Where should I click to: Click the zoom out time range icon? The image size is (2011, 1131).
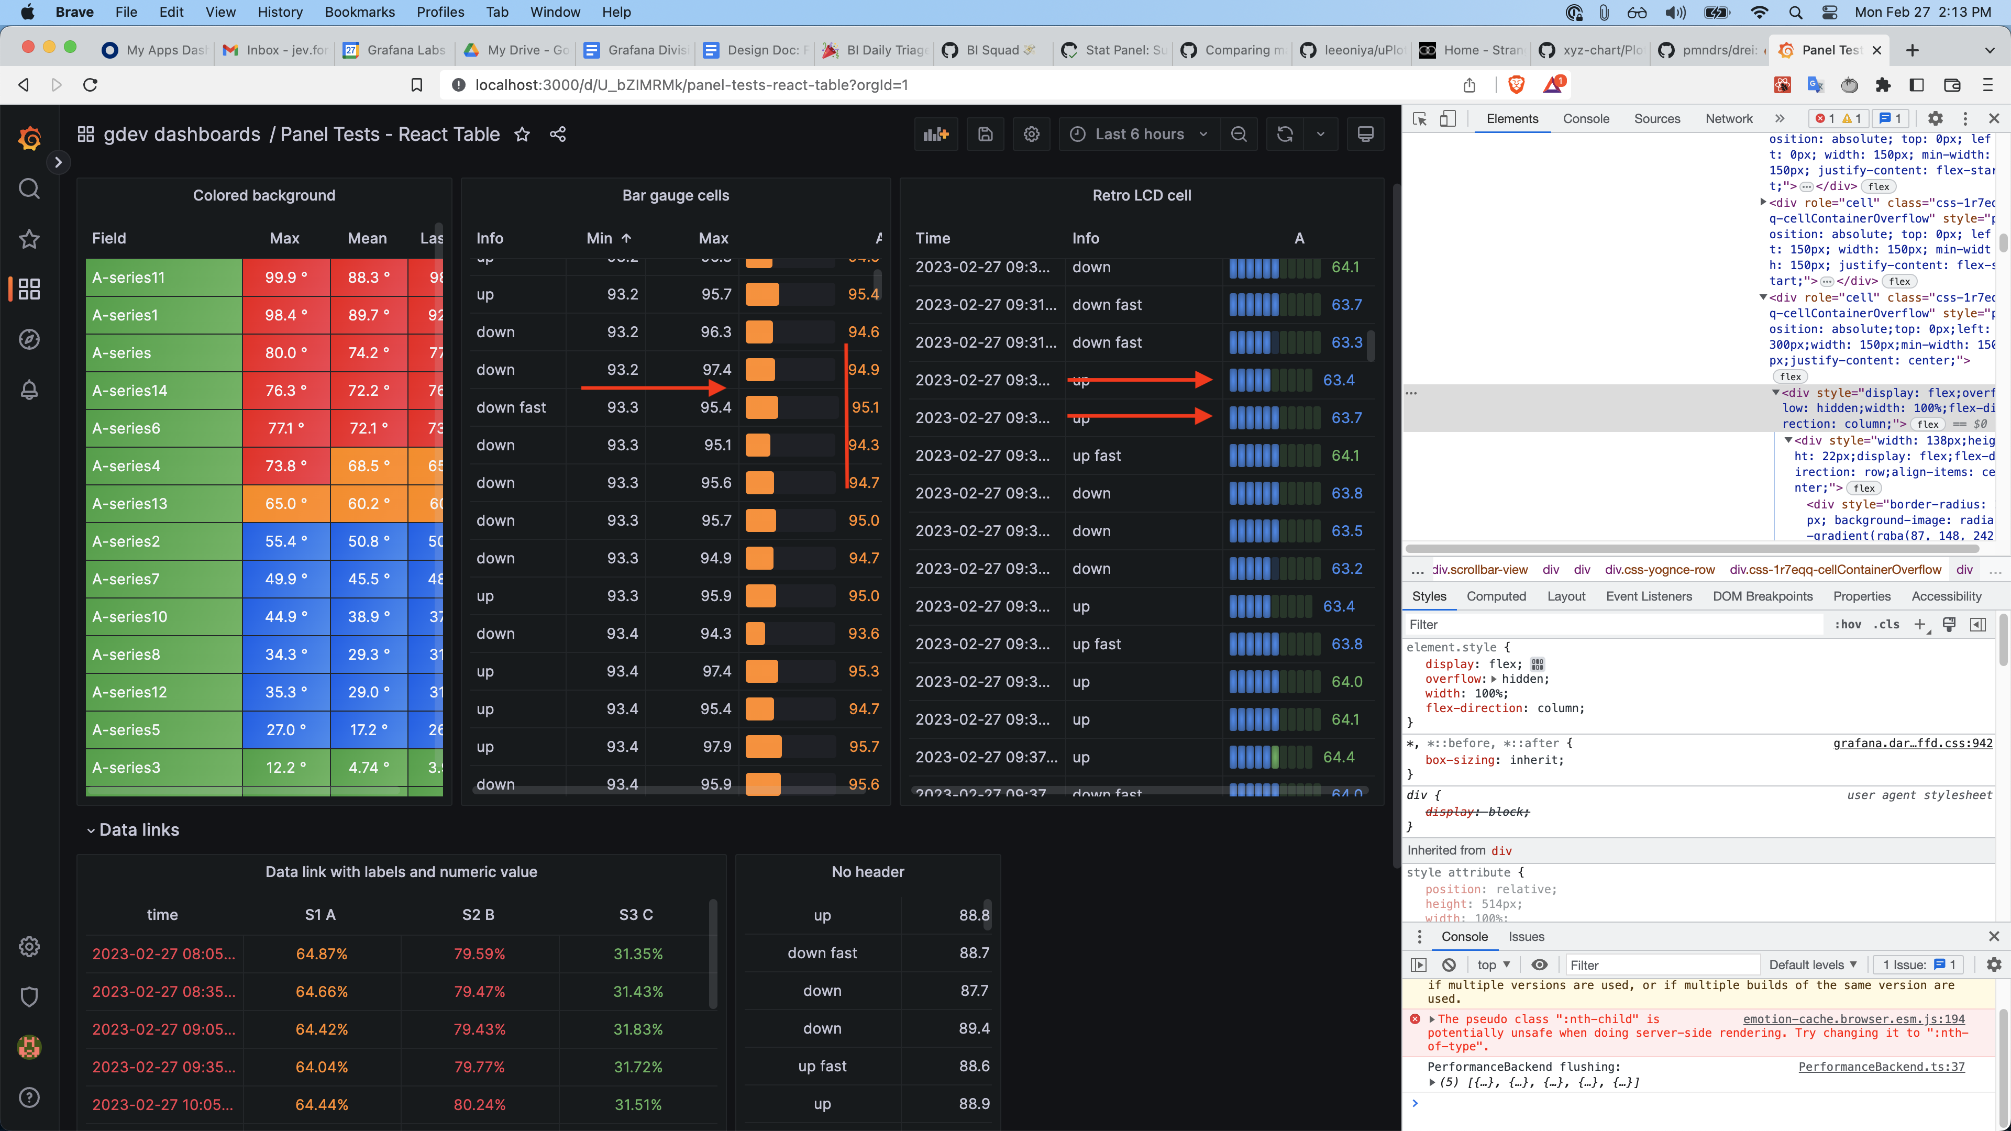(x=1238, y=134)
